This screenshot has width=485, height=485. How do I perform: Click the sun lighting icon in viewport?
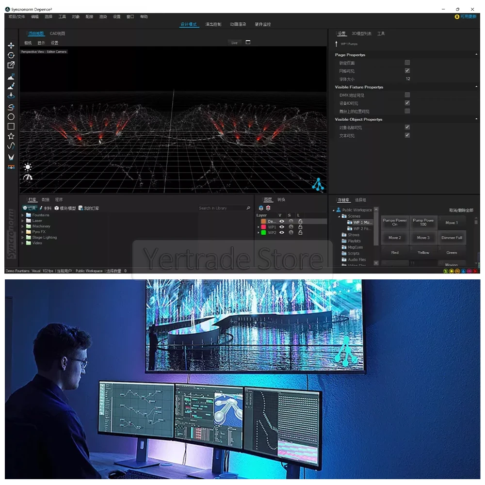point(28,167)
